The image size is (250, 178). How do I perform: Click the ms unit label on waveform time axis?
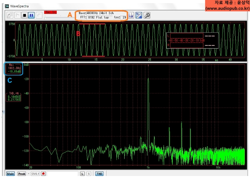pos(217,60)
